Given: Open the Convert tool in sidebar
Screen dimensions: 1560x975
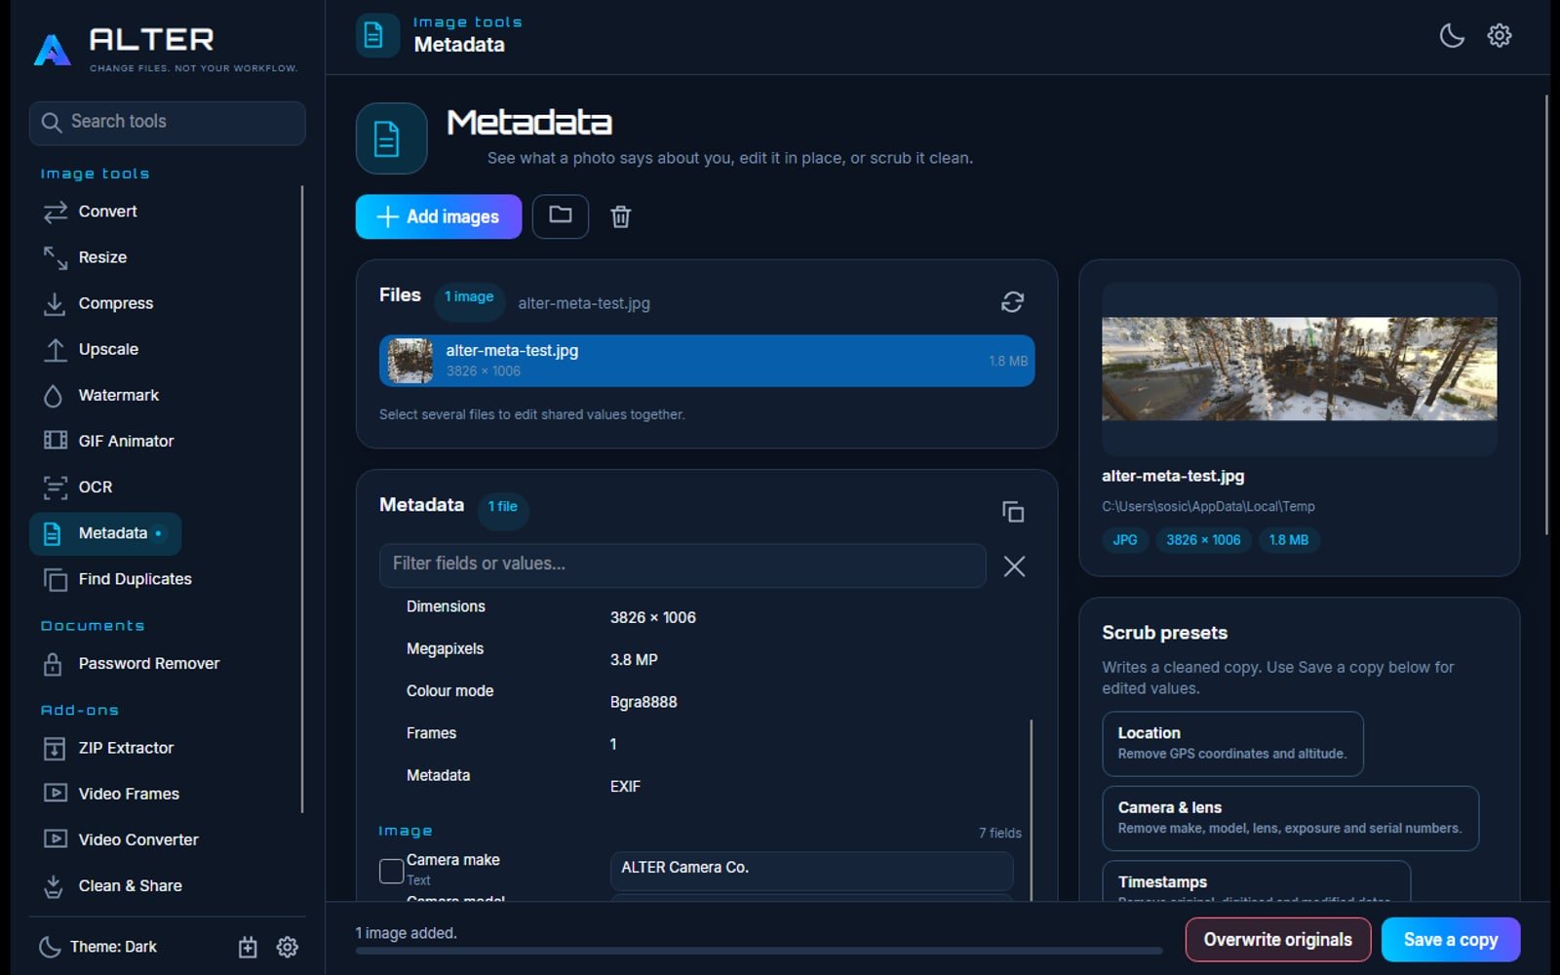Looking at the screenshot, I should point(90,212).
